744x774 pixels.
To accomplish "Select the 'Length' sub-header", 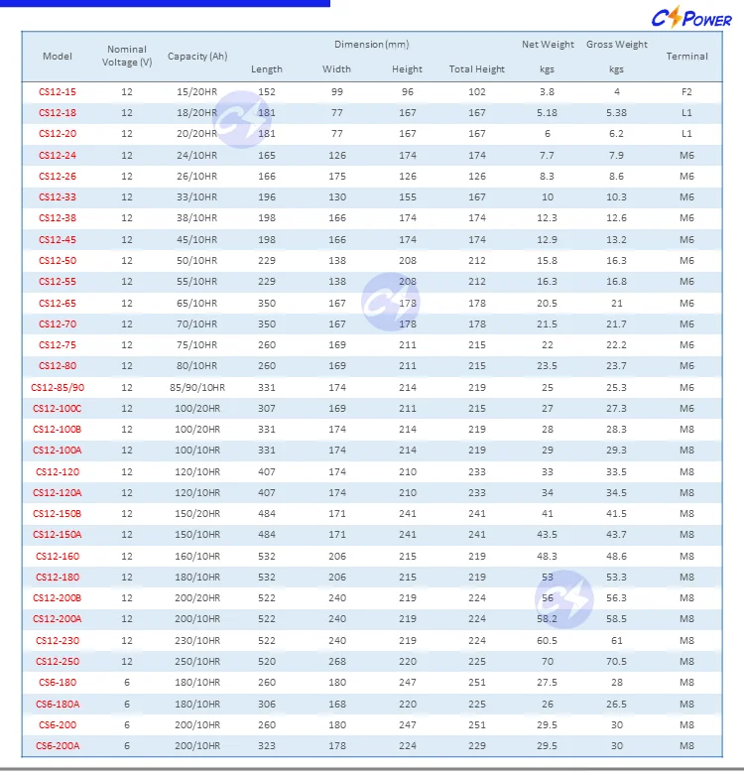I will pyautogui.click(x=267, y=69).
